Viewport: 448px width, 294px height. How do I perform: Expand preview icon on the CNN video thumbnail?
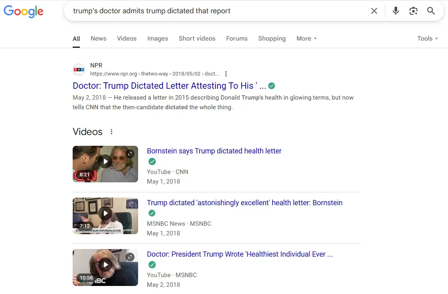[x=130, y=154]
